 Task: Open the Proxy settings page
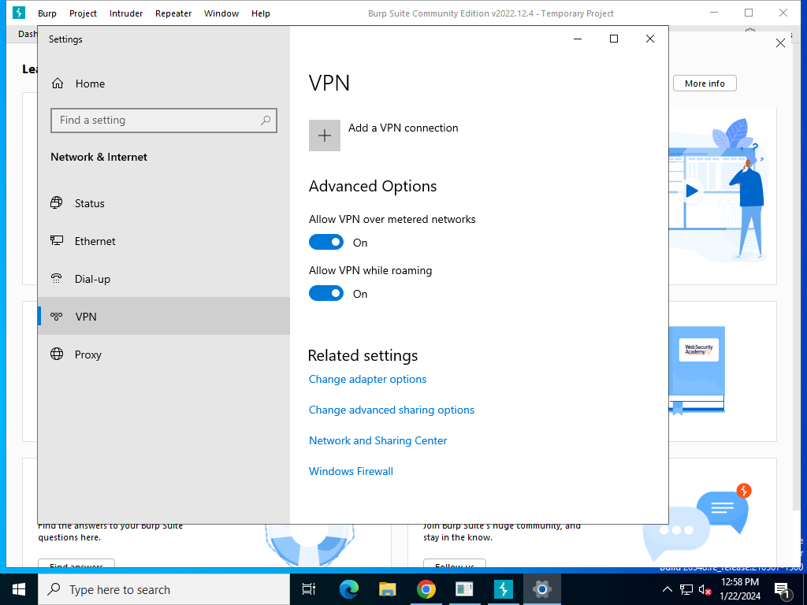(164, 354)
